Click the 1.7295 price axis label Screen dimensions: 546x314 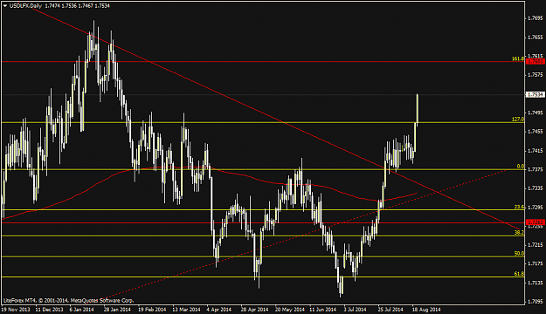pos(536,208)
